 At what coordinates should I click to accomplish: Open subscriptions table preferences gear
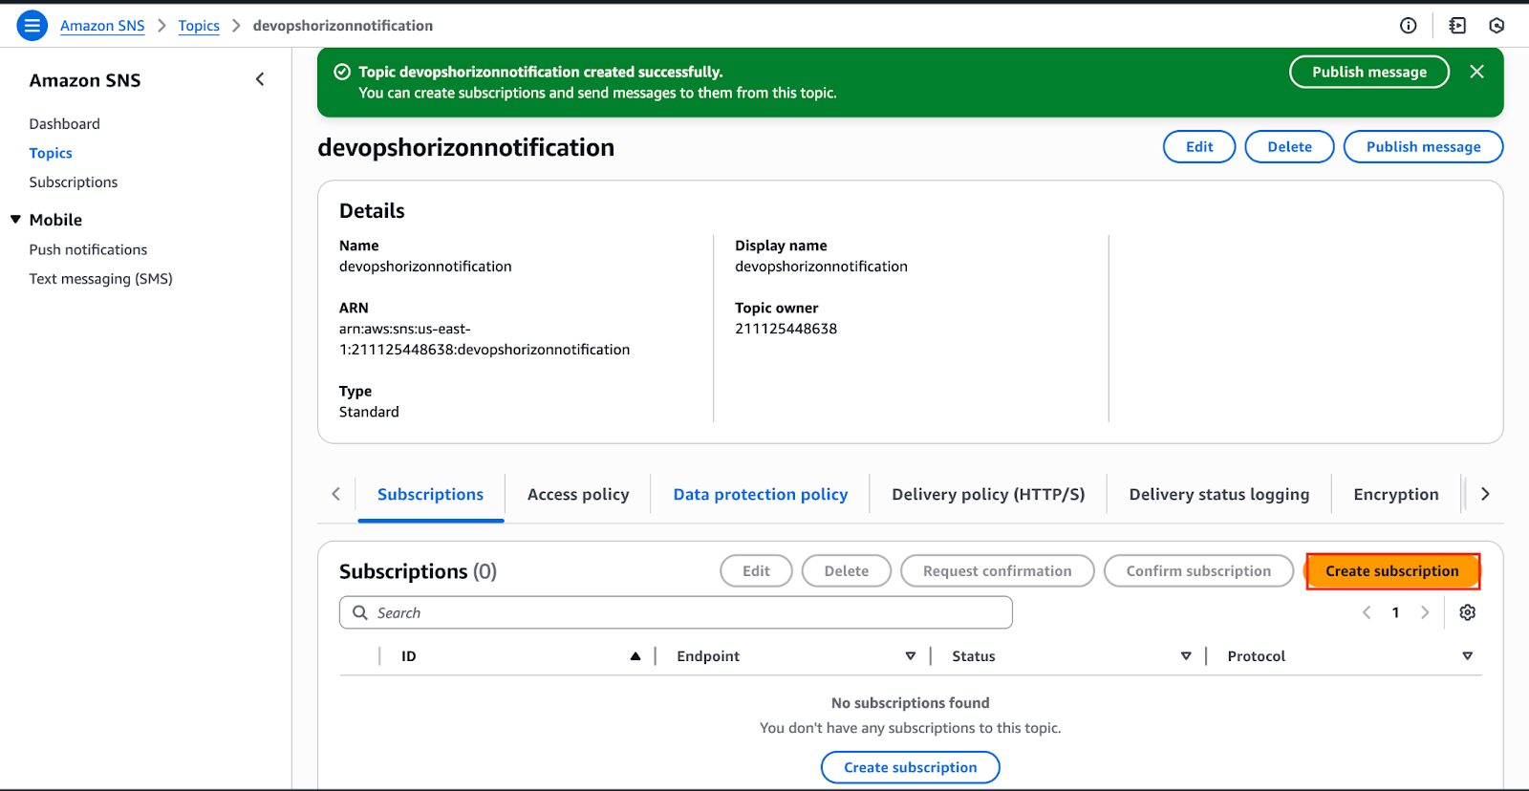pos(1468,612)
